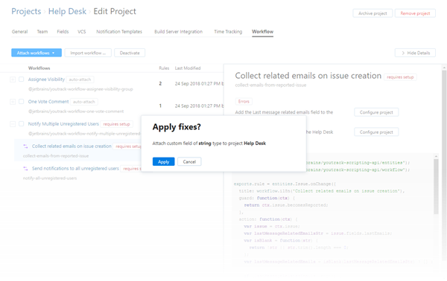Select the Collect related emails rule
The height and width of the screenshot is (281, 447).
(72, 146)
